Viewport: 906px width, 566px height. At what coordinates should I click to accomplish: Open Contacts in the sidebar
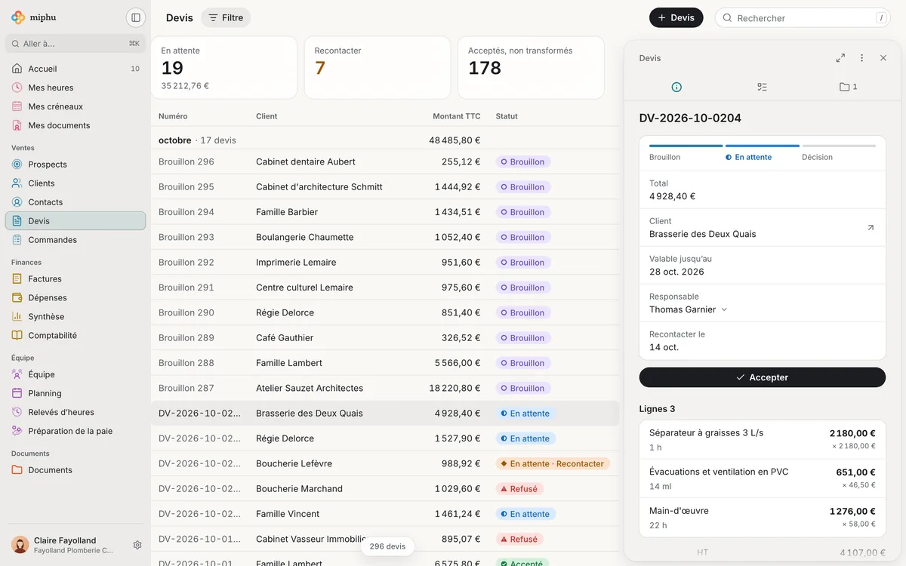point(75,202)
